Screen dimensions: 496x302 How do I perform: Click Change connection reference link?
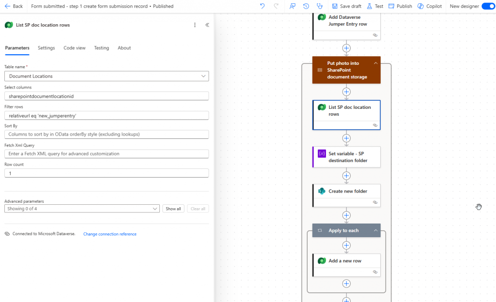click(x=109, y=234)
